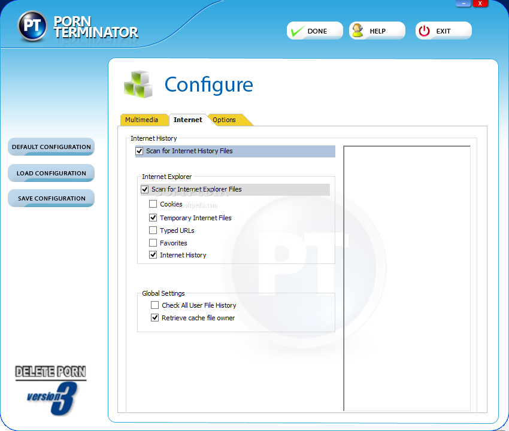The width and height of the screenshot is (509, 431).
Task: Click the green checkmark icon on DONE
Action: click(x=296, y=31)
